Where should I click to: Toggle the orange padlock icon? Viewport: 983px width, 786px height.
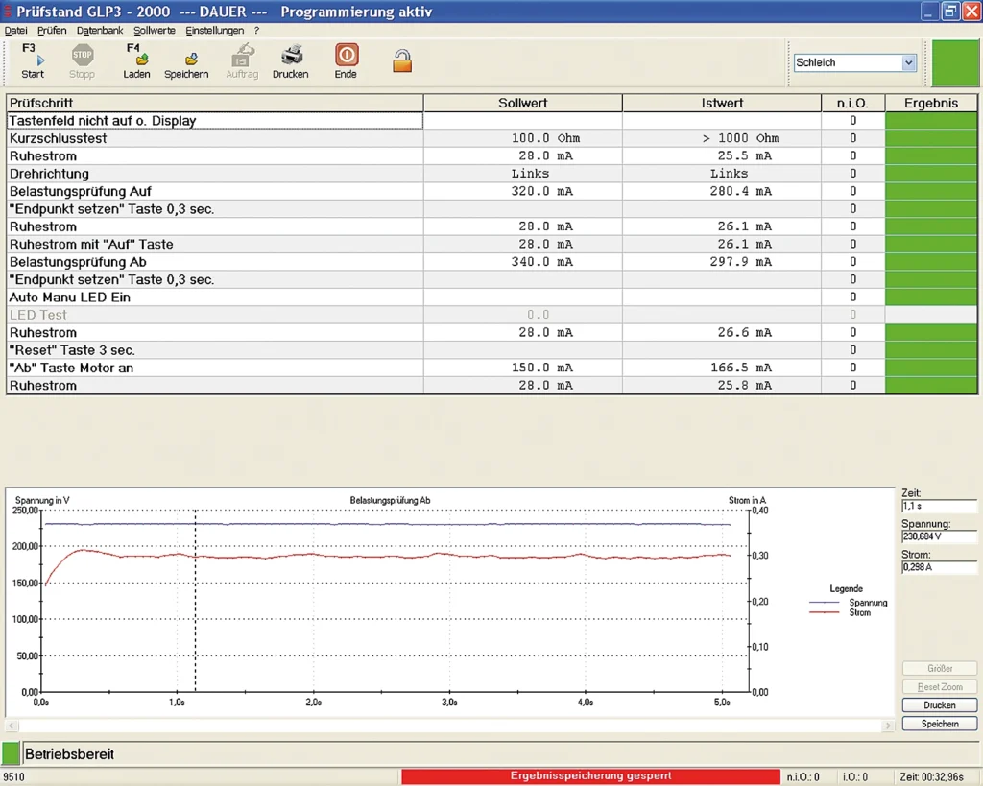pyautogui.click(x=402, y=61)
